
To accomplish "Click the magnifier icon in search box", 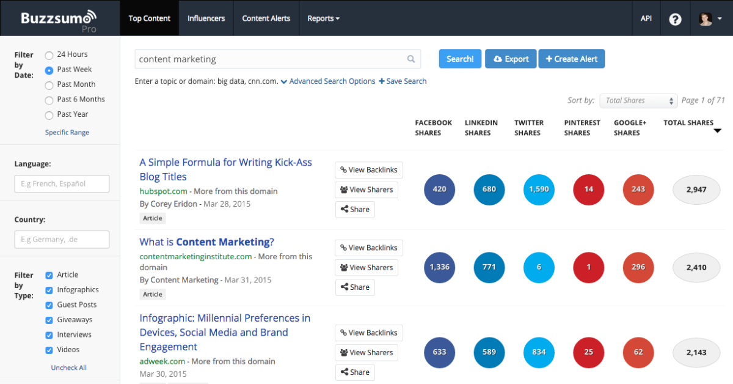I will click(x=411, y=59).
